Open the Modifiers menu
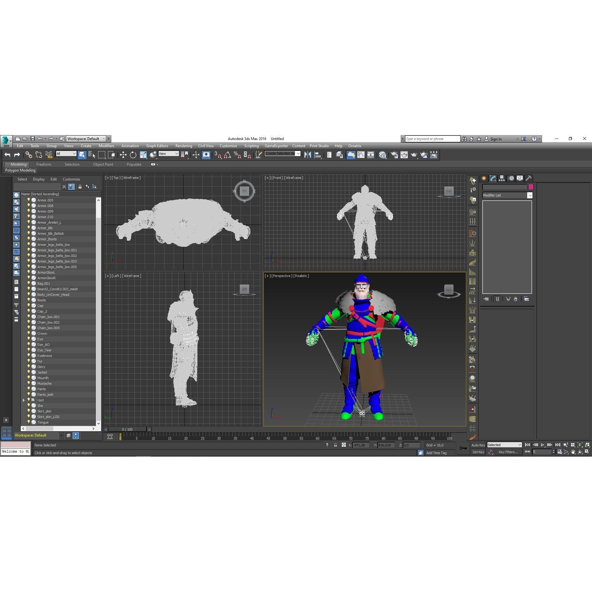The image size is (592, 592). pos(106,146)
